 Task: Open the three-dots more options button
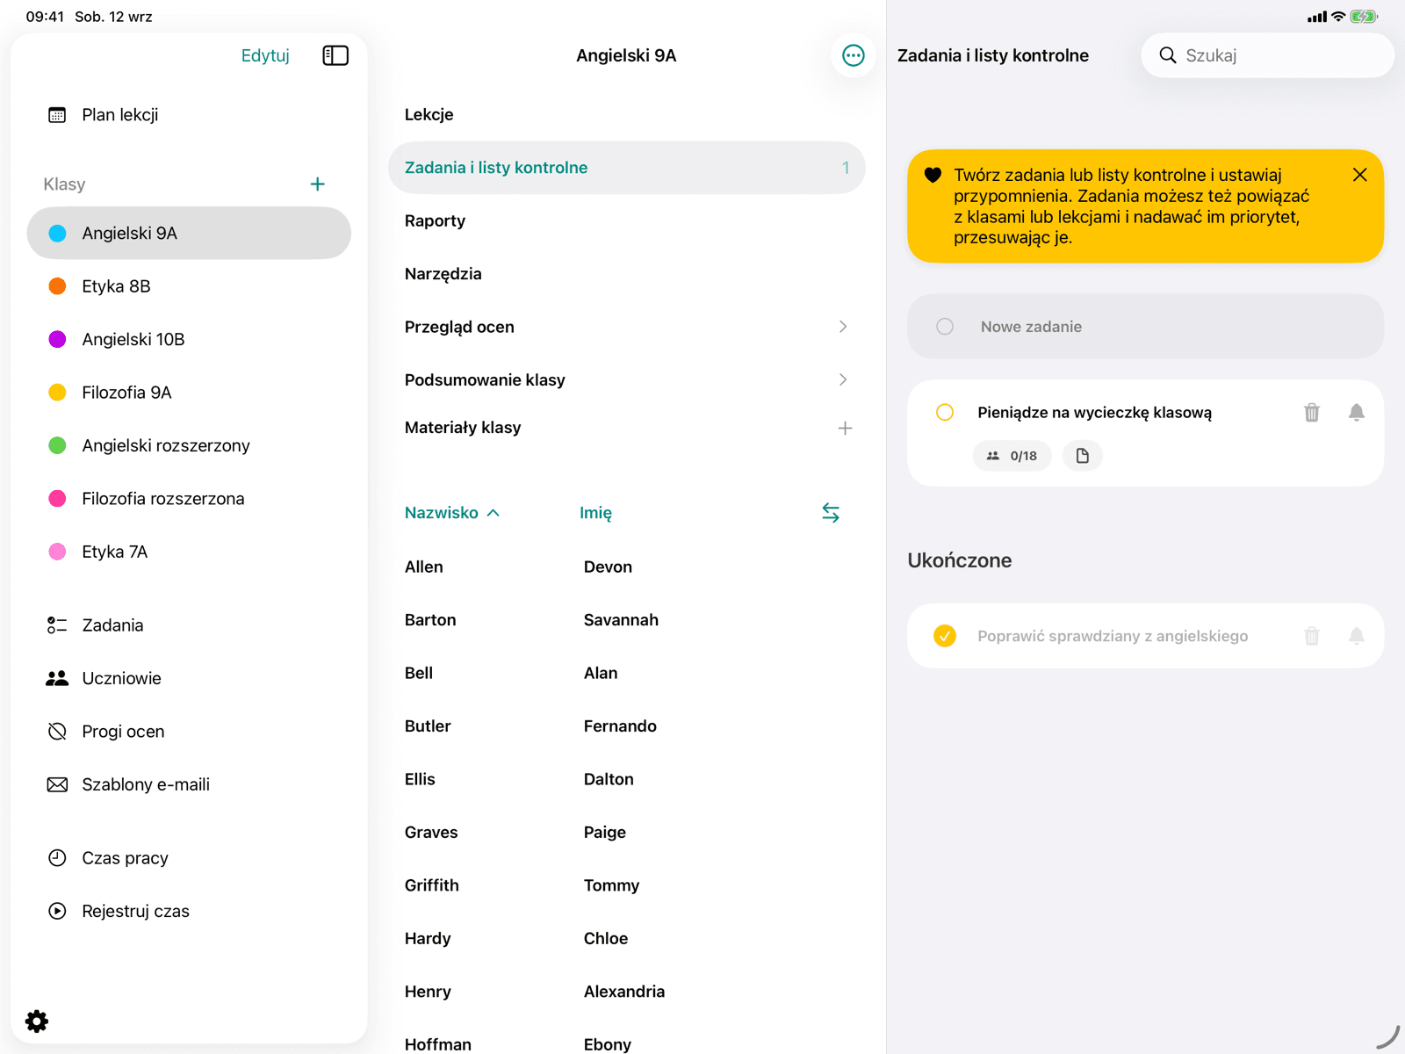853,55
